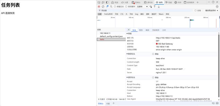
Task: Toggle device emulation icon in DevTools
Action: coord(103,2)
